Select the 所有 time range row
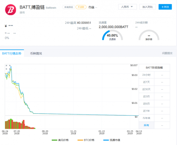 154,125
